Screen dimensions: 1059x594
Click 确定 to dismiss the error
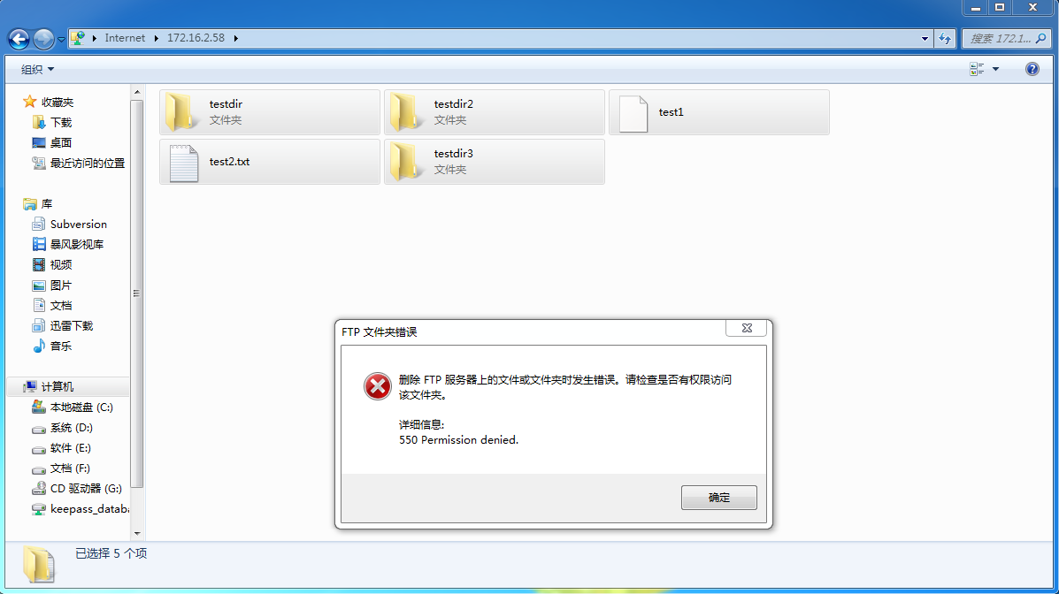(718, 498)
